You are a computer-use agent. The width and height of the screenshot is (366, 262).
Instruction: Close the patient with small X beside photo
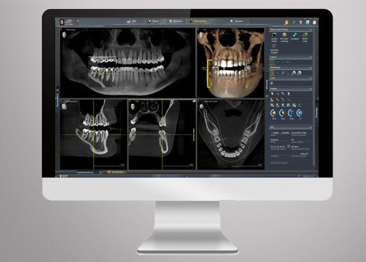[77, 20]
